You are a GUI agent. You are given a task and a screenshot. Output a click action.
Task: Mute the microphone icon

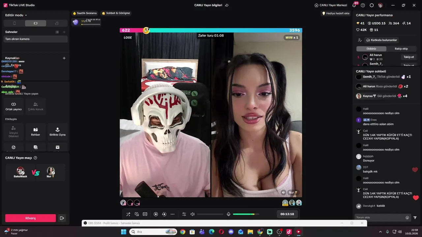point(228,214)
